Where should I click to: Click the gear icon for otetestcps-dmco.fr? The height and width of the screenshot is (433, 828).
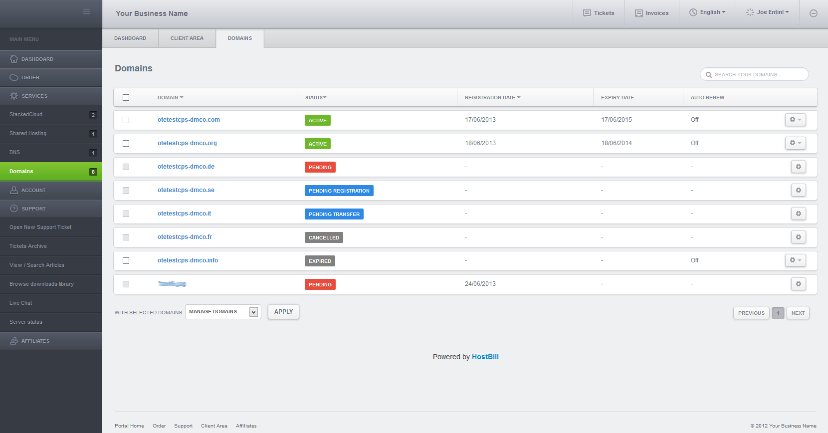798,237
